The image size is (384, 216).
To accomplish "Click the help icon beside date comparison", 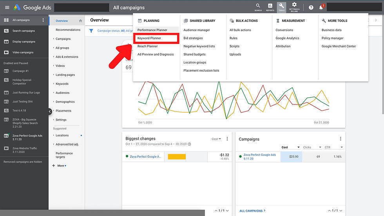I will 189,144.
